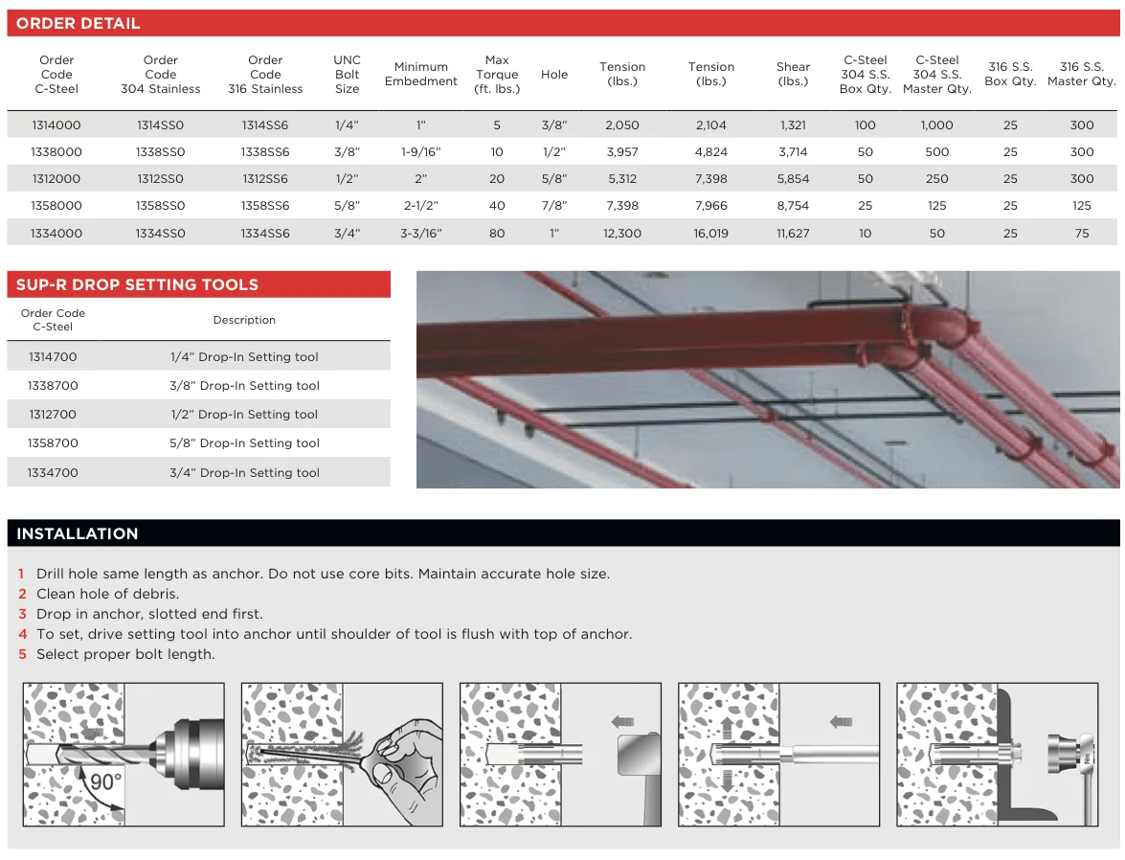Click step 1 drill hole instruction

[323, 574]
